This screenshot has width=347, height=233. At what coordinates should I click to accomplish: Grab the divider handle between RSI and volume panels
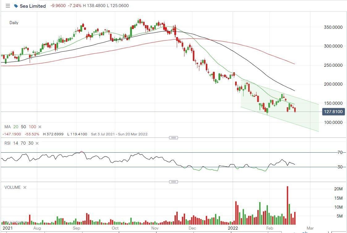[x=174, y=182]
